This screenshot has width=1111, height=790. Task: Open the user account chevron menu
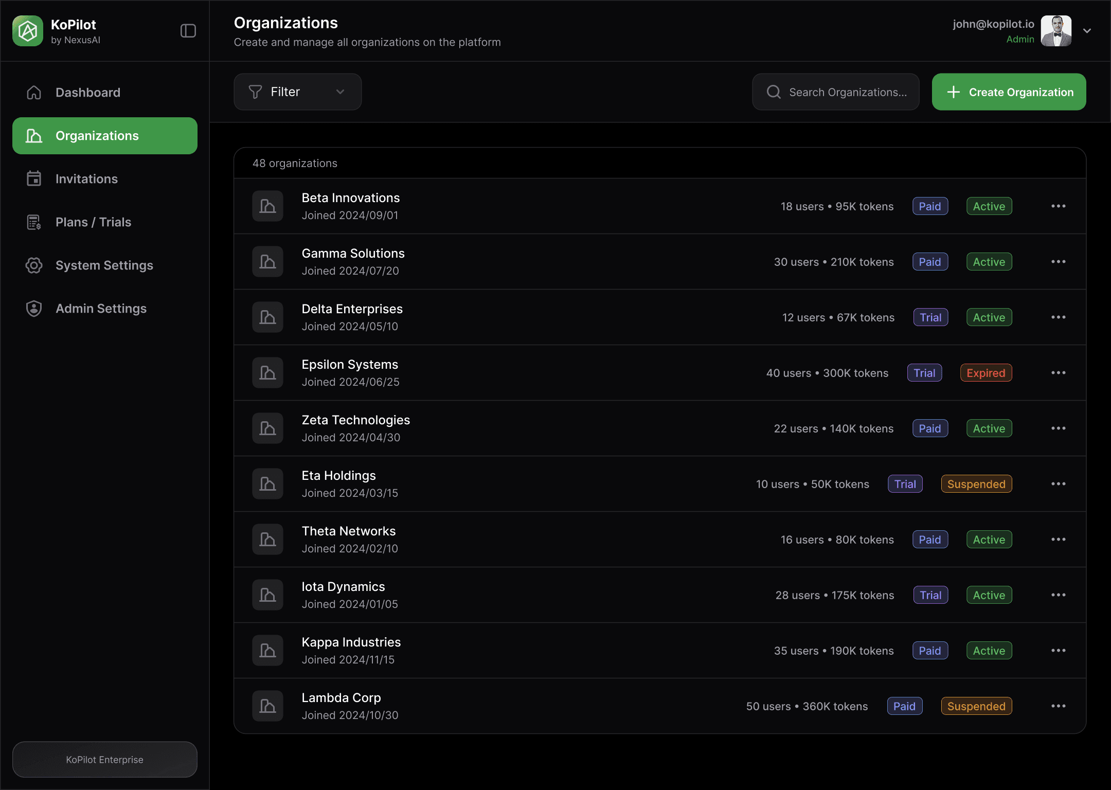tap(1087, 31)
